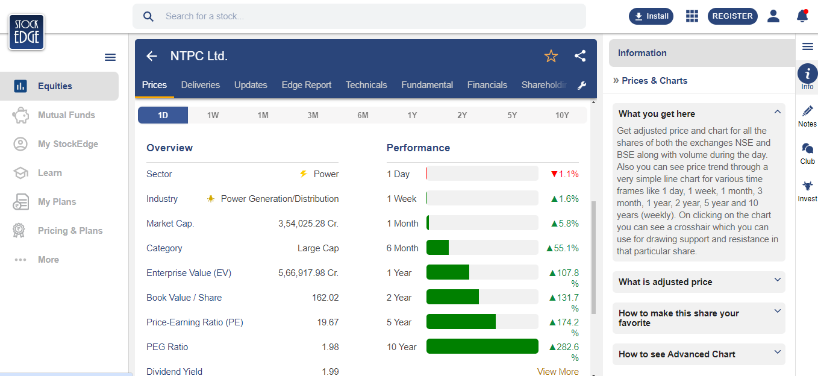Switch to the Fundamental tab

click(x=427, y=85)
